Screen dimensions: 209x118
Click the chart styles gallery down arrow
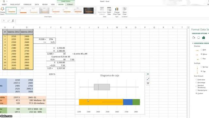point(95,10)
